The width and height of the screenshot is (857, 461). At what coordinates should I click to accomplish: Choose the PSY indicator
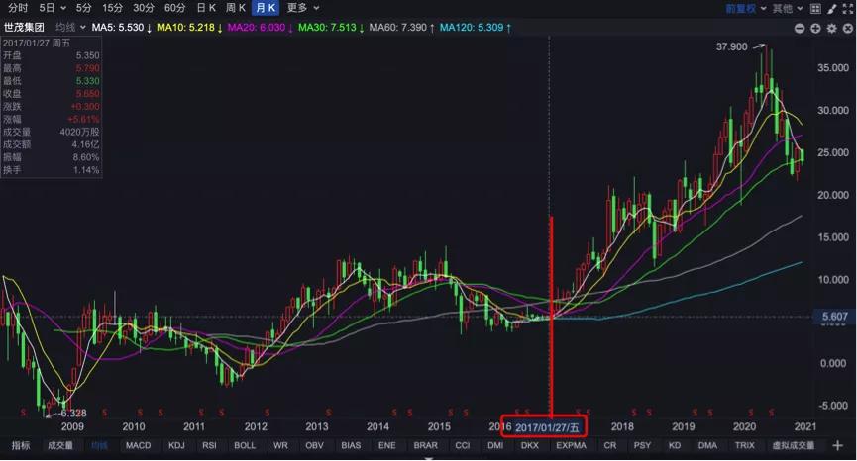(x=642, y=446)
